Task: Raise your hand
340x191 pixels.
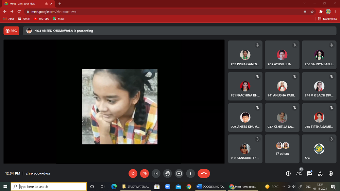Action: point(168,173)
